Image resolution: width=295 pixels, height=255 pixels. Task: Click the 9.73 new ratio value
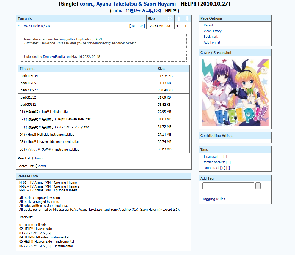[x=99, y=39]
